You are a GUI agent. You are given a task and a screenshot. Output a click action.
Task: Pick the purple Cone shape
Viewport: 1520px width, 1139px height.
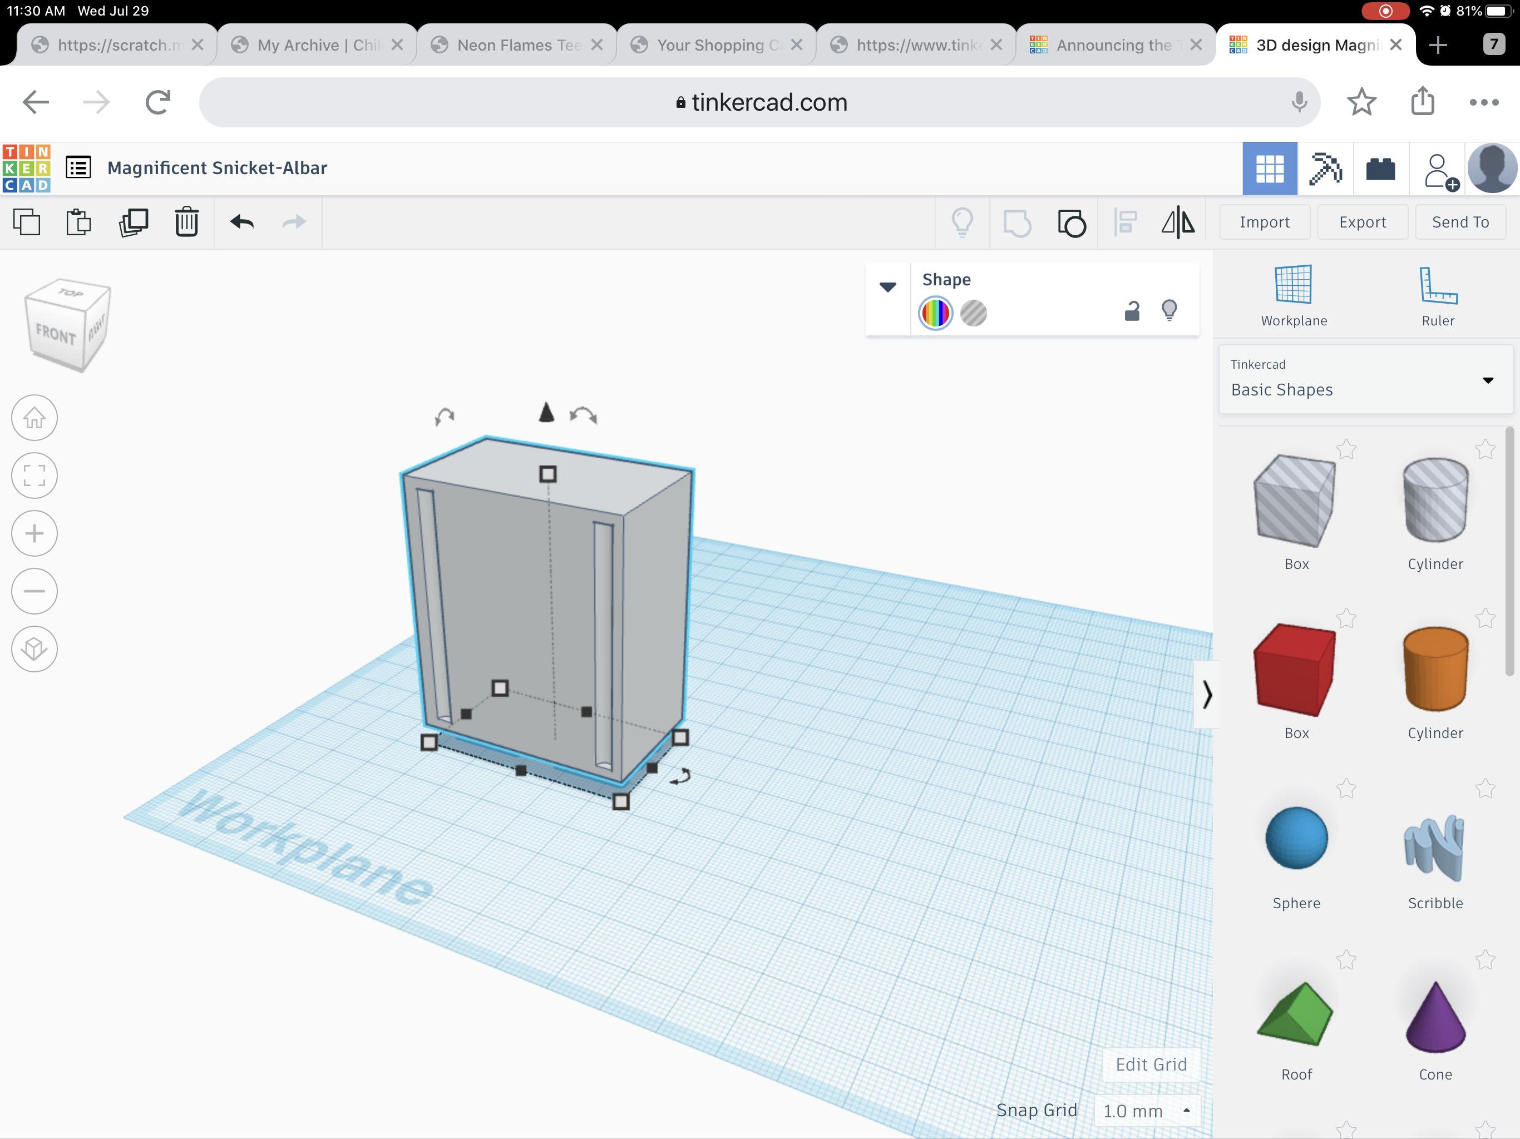point(1435,1017)
